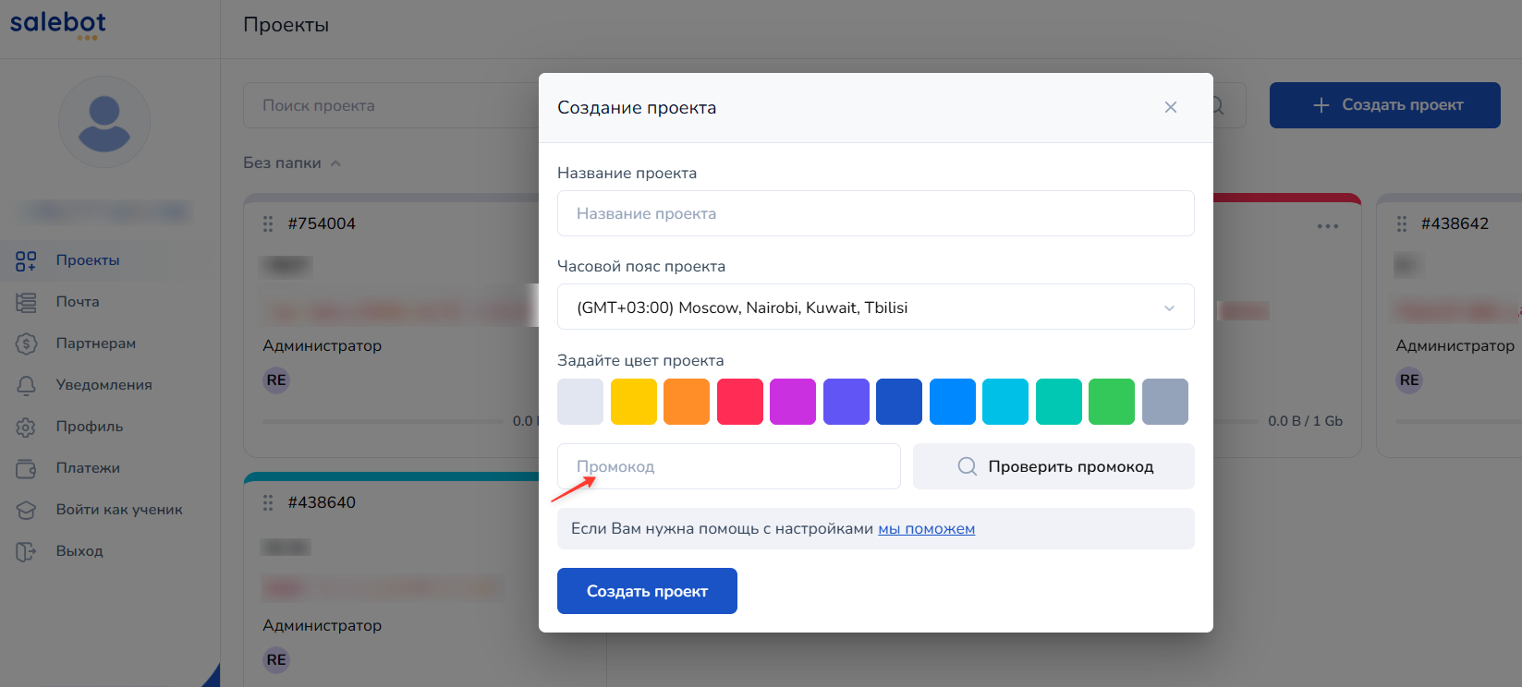This screenshot has height=687, width=1522.
Task: Click the drag handle icon on project #754004
Action: [268, 223]
